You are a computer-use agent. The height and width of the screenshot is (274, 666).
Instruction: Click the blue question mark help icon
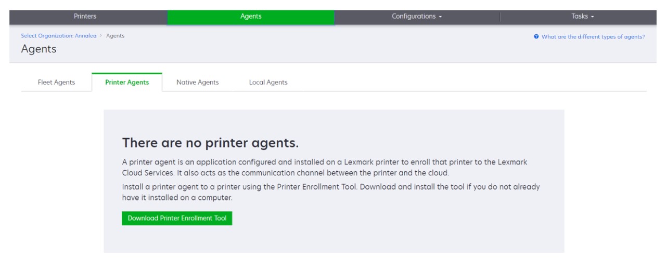coord(536,37)
